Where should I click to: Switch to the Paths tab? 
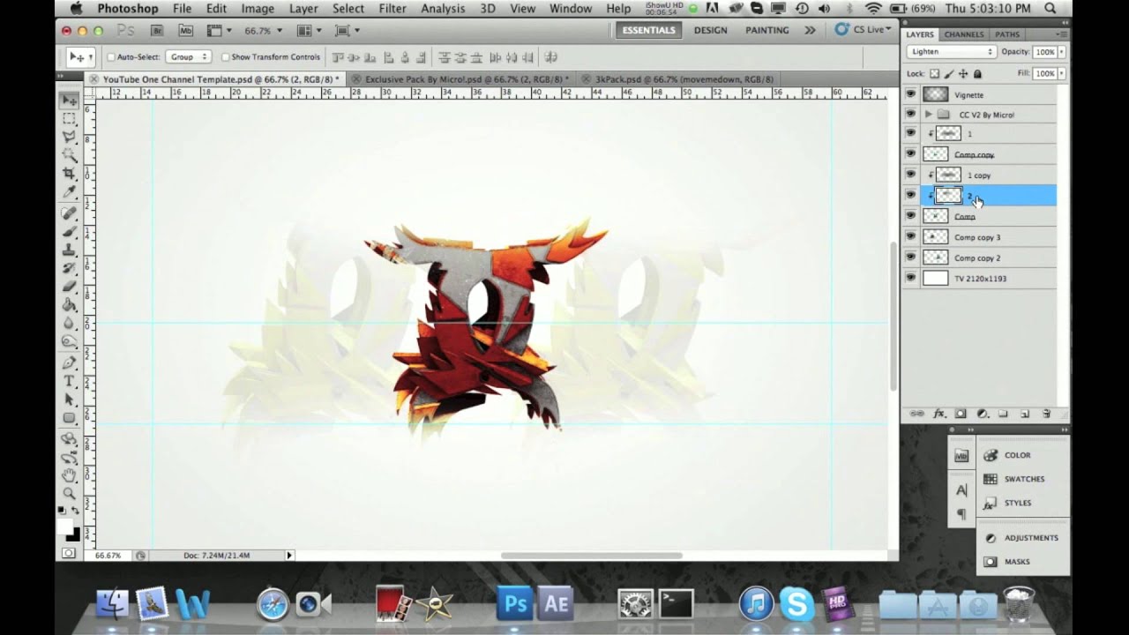[x=1006, y=34]
